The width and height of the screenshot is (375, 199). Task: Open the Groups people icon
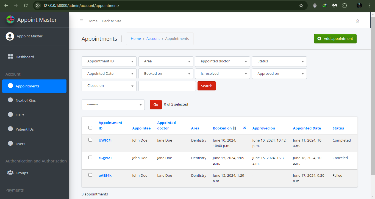(10, 173)
